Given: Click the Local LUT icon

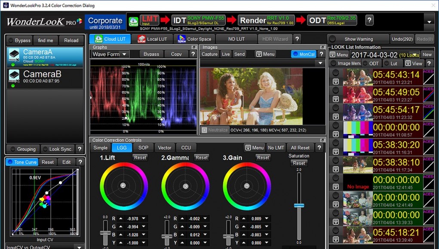Looking at the screenshot, I should pos(141,39).
